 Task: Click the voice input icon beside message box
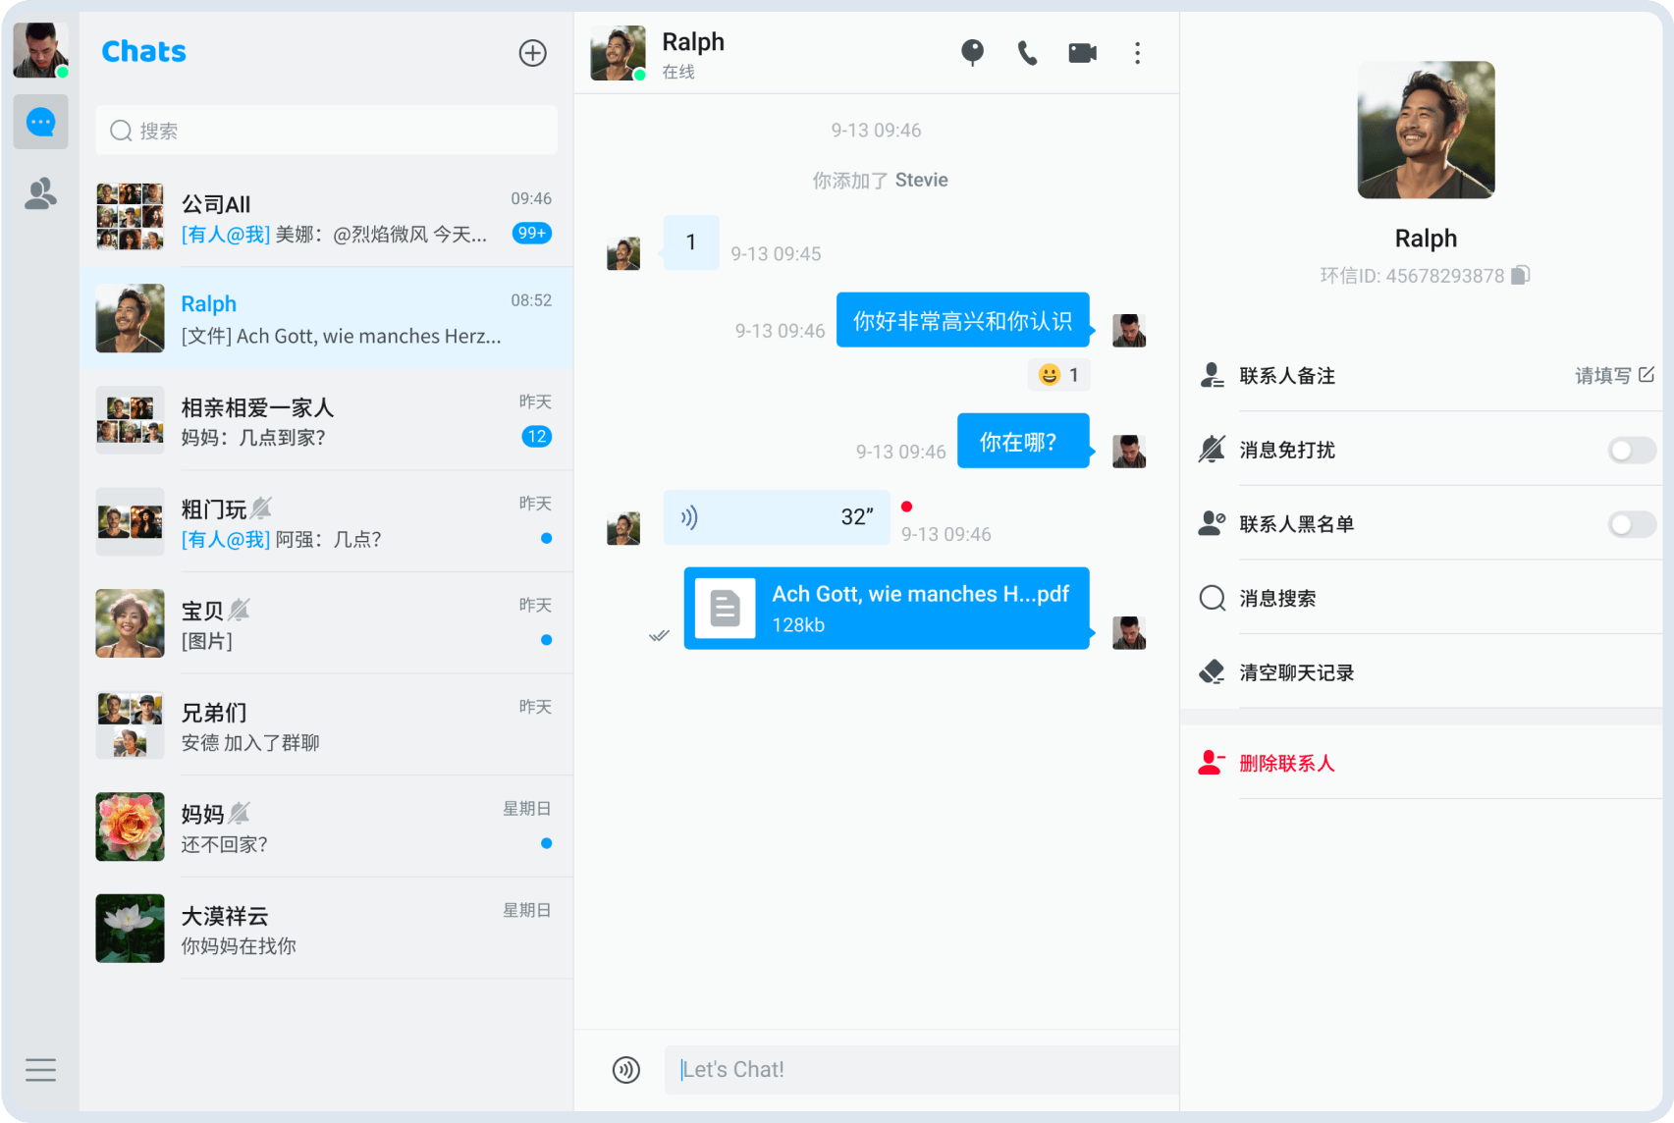point(626,1069)
